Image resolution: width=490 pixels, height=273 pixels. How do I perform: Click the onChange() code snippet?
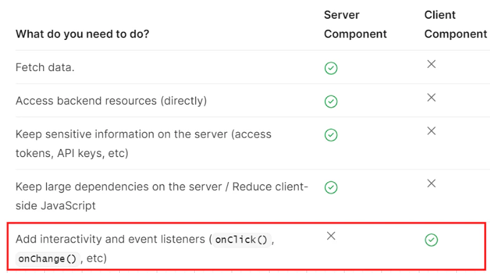pyautogui.click(x=47, y=259)
